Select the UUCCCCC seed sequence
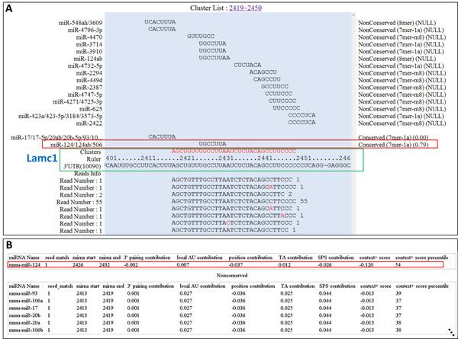Screen dimensions: 458x339 pos(286,108)
